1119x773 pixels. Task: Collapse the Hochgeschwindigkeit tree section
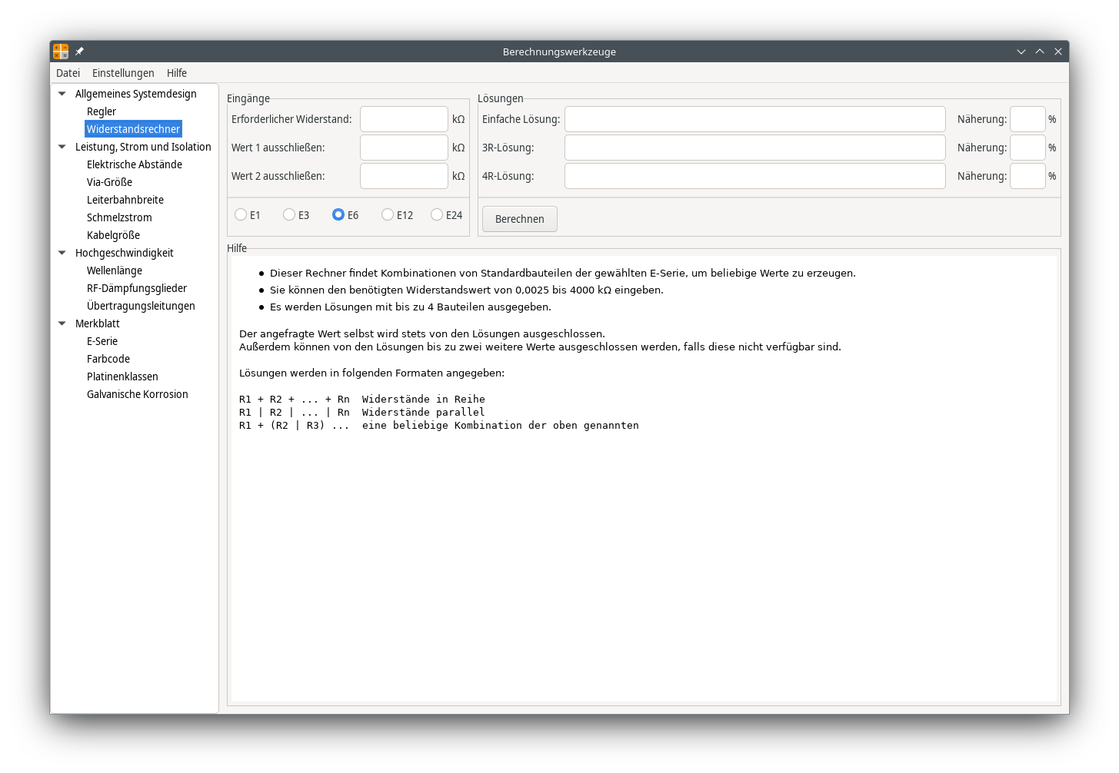[x=62, y=253]
